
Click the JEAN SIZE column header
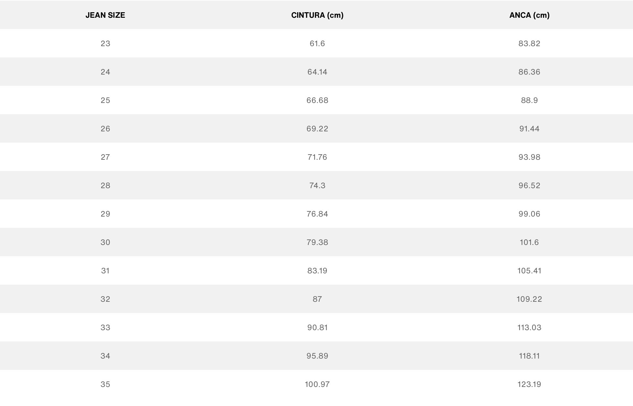coord(105,15)
